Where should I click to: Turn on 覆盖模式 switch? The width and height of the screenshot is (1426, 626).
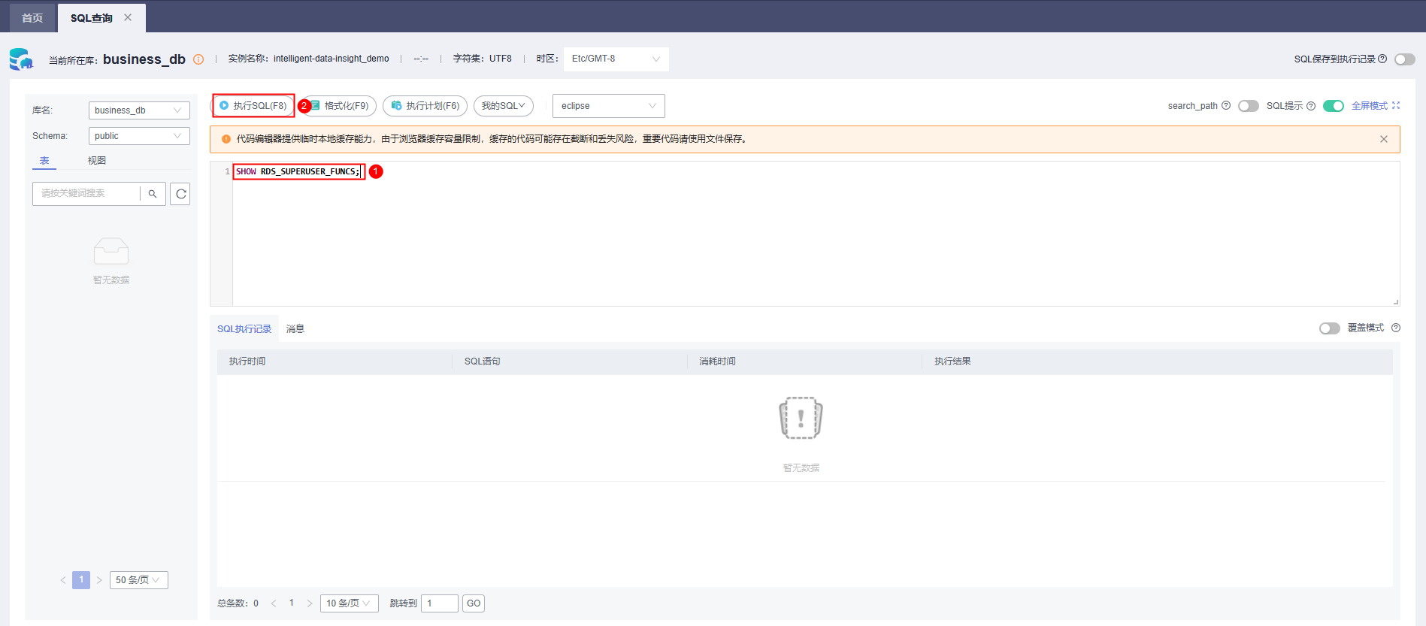(x=1330, y=328)
